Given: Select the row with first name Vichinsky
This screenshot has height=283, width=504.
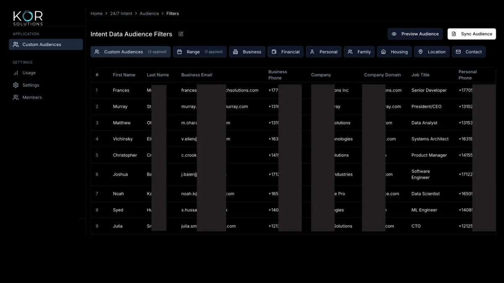Looking at the screenshot, I should point(293,139).
